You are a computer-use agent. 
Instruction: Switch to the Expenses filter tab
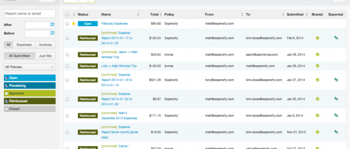click(x=24, y=45)
